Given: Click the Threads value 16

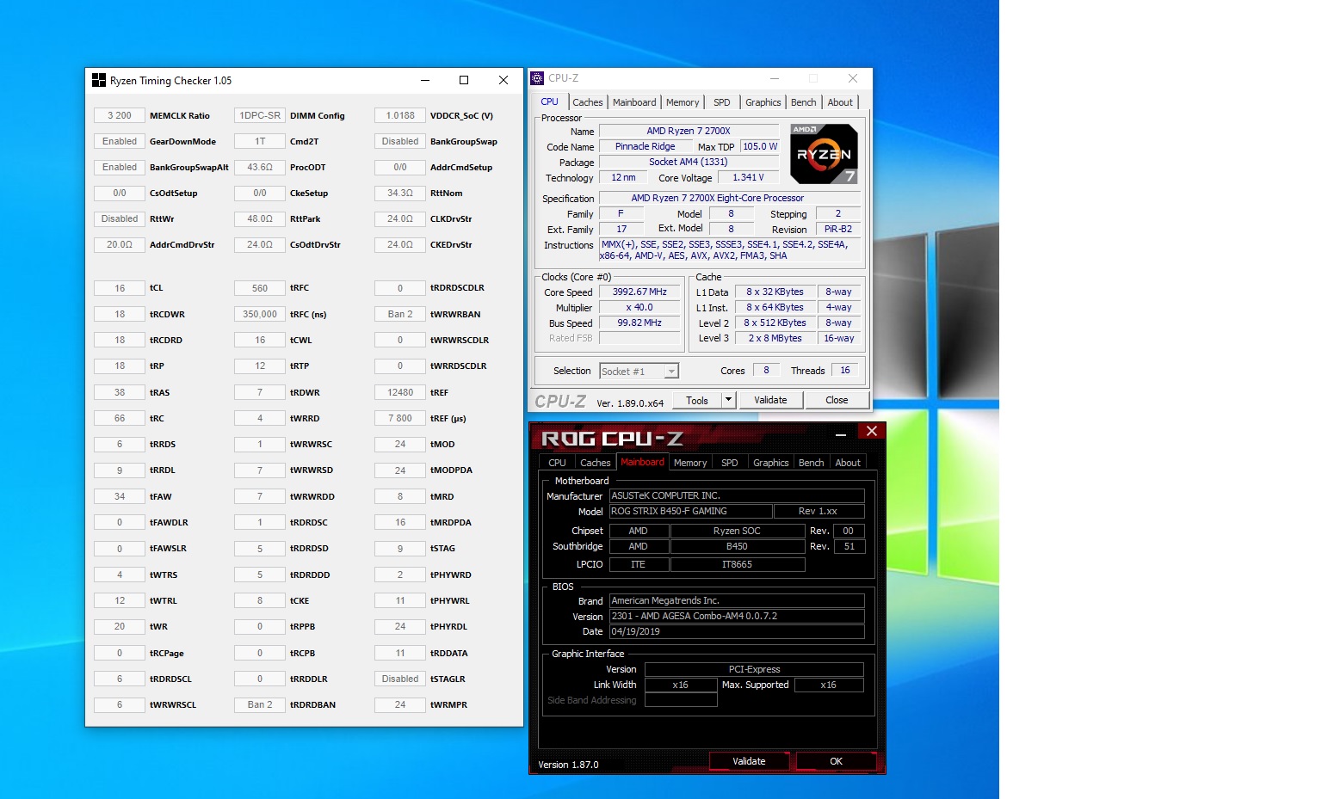Looking at the screenshot, I should tap(845, 371).
